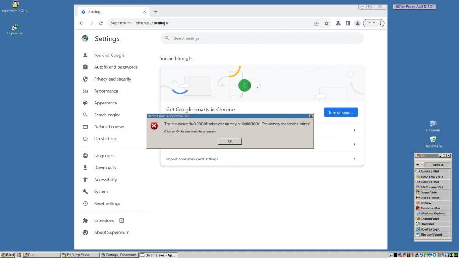Open the Error menu with three dots

point(374,23)
